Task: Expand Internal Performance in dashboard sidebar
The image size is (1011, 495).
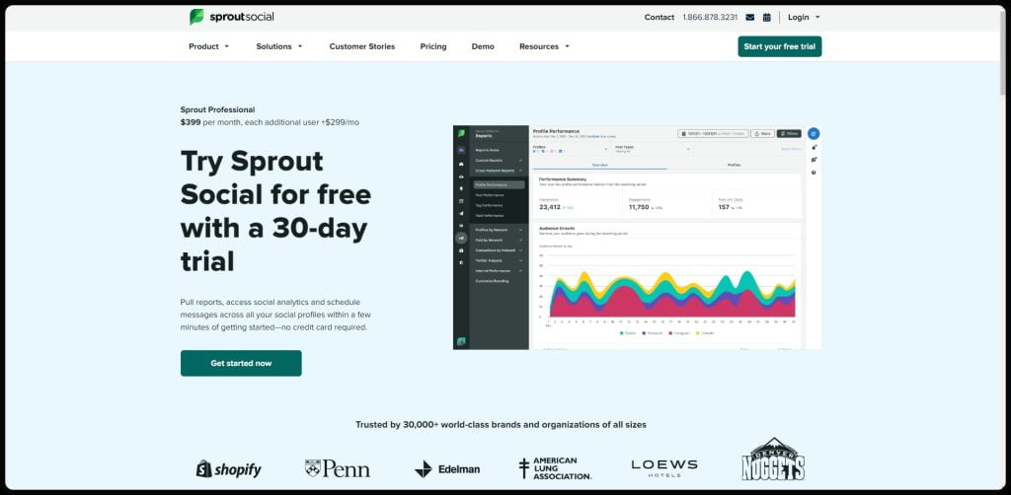Action: point(499,271)
